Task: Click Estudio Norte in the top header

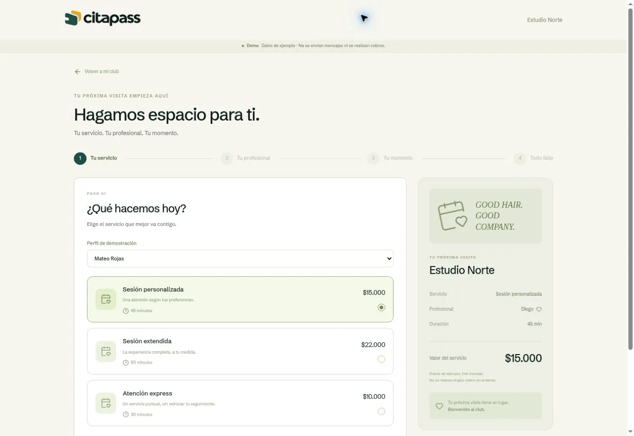Action: click(x=545, y=20)
